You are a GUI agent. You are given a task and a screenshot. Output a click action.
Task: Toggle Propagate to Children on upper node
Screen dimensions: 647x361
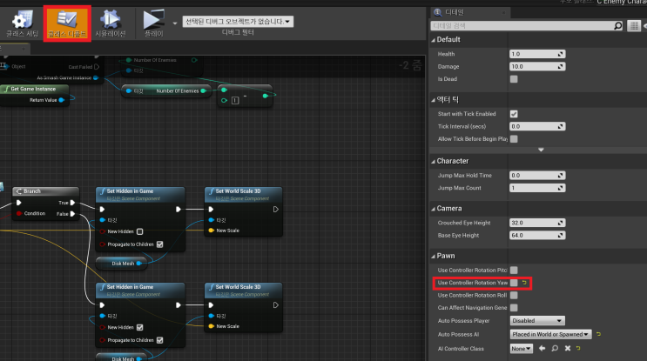159,244
